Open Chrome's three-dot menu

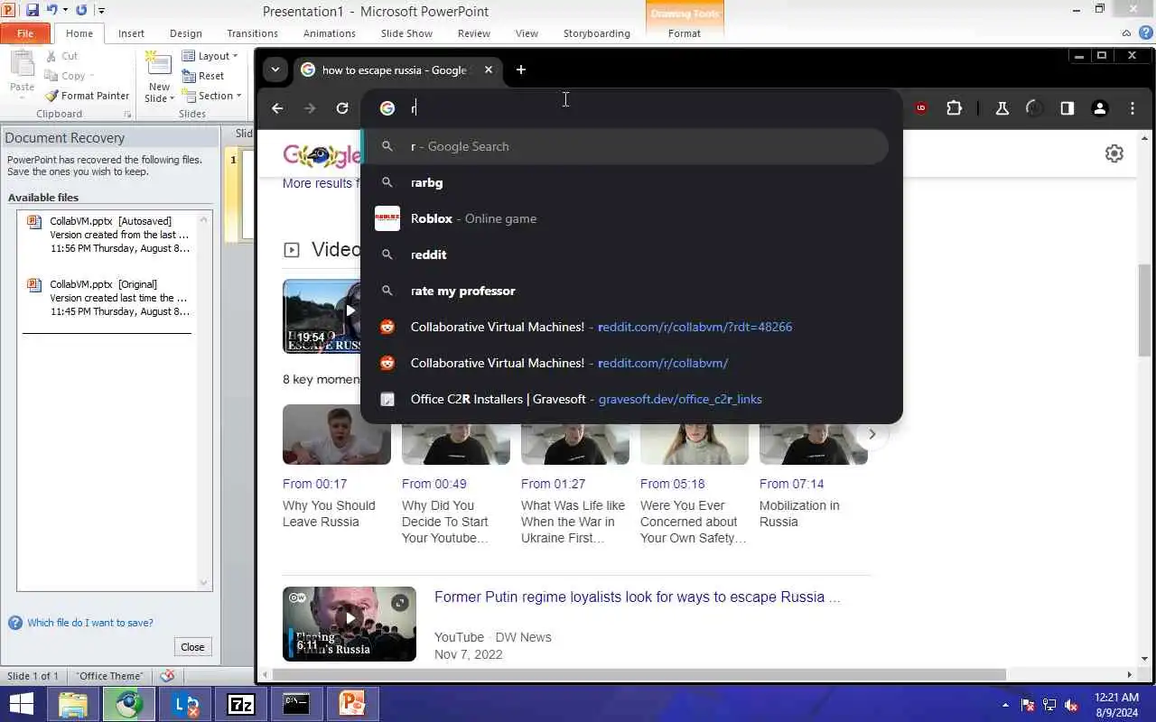(1133, 108)
